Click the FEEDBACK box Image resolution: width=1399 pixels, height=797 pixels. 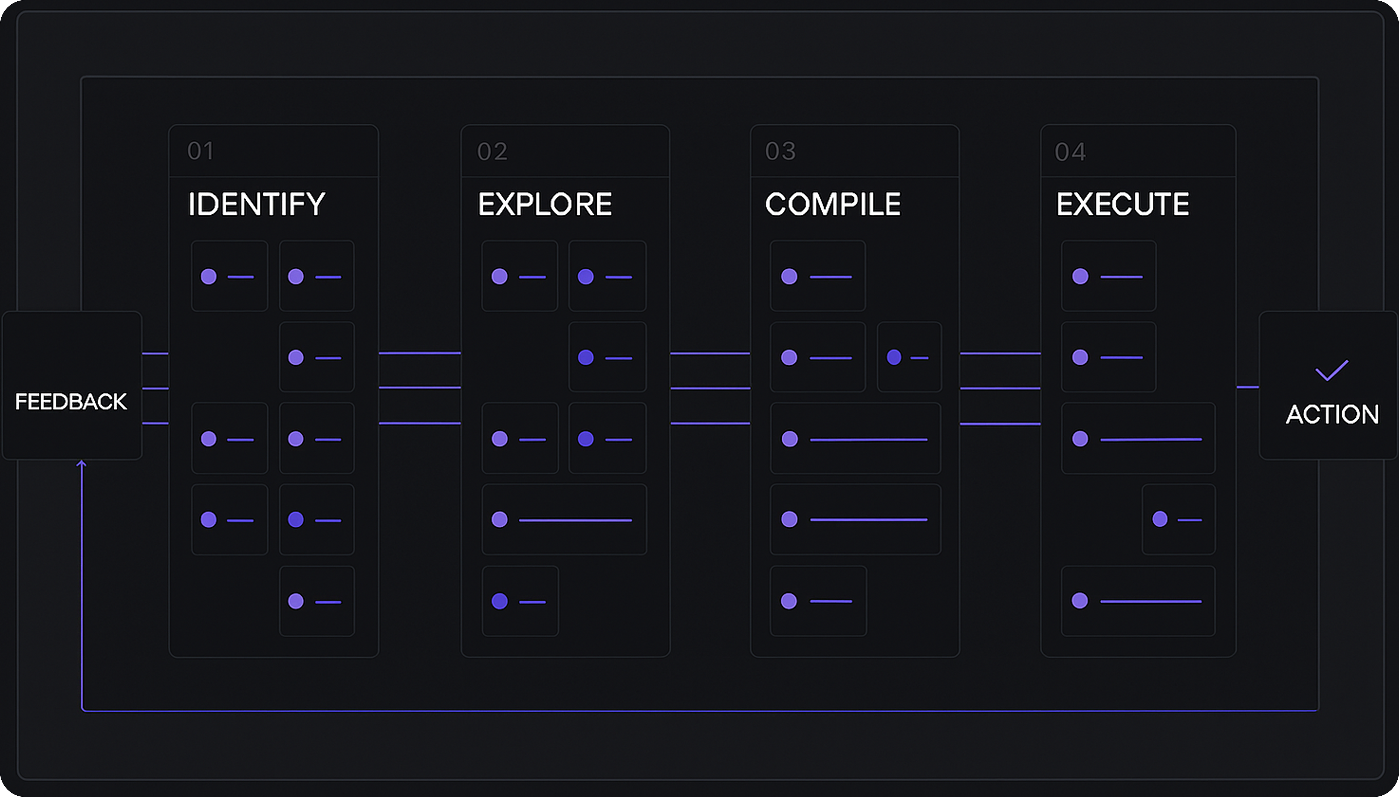72,385
